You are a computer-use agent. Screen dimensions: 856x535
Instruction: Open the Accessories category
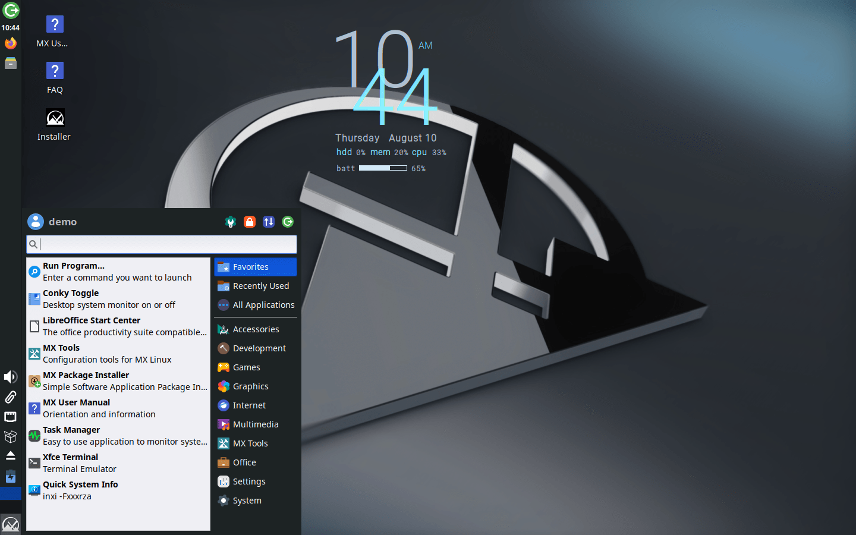pyautogui.click(x=256, y=329)
